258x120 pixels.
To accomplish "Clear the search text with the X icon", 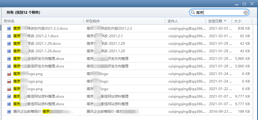I will coord(246,12).
